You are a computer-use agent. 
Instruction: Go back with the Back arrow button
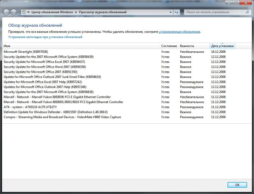[6, 12]
